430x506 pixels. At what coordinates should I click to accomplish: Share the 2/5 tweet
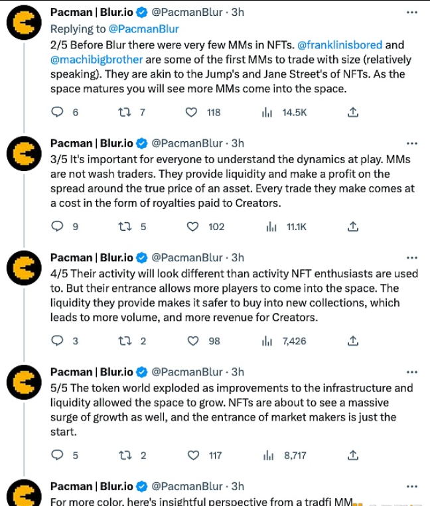pos(354,112)
